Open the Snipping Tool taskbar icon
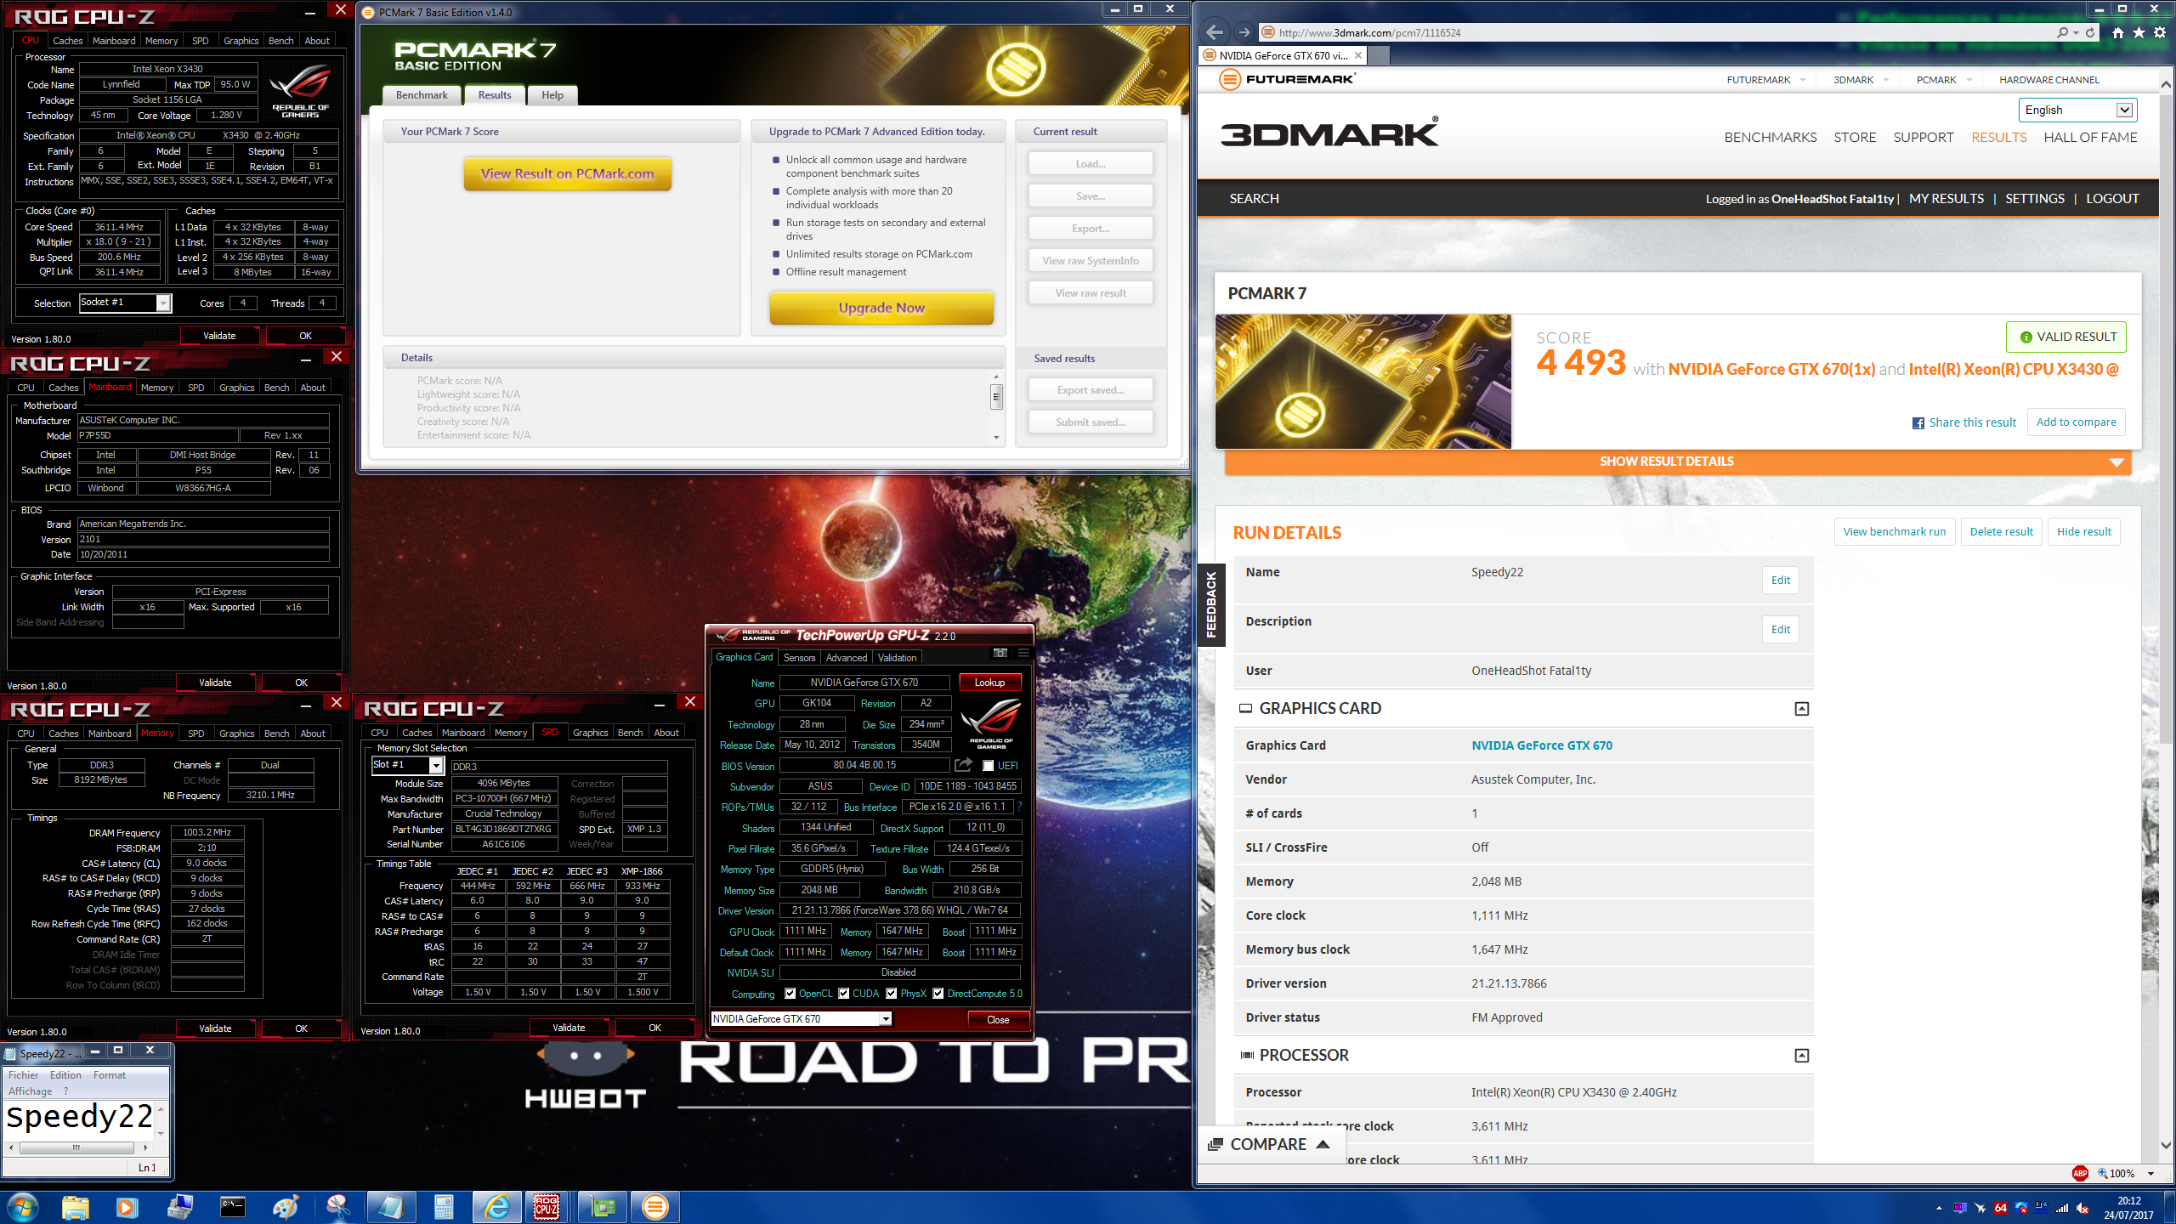 (x=338, y=1207)
